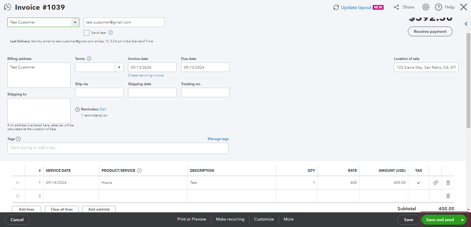Viewport: 471px width, 227px height.
Task: Expand the Test Customer dropdown
Action: pos(75,22)
